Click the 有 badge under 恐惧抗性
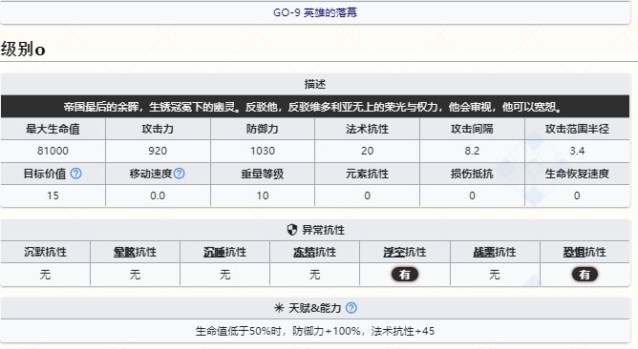Viewport: 638px width, 349px height. coord(585,275)
